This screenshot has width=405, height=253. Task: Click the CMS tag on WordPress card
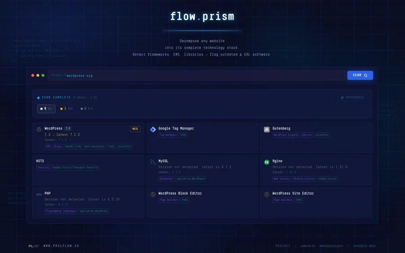pos(48,146)
